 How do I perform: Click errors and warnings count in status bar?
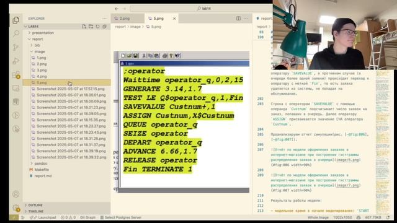[x=68, y=217]
